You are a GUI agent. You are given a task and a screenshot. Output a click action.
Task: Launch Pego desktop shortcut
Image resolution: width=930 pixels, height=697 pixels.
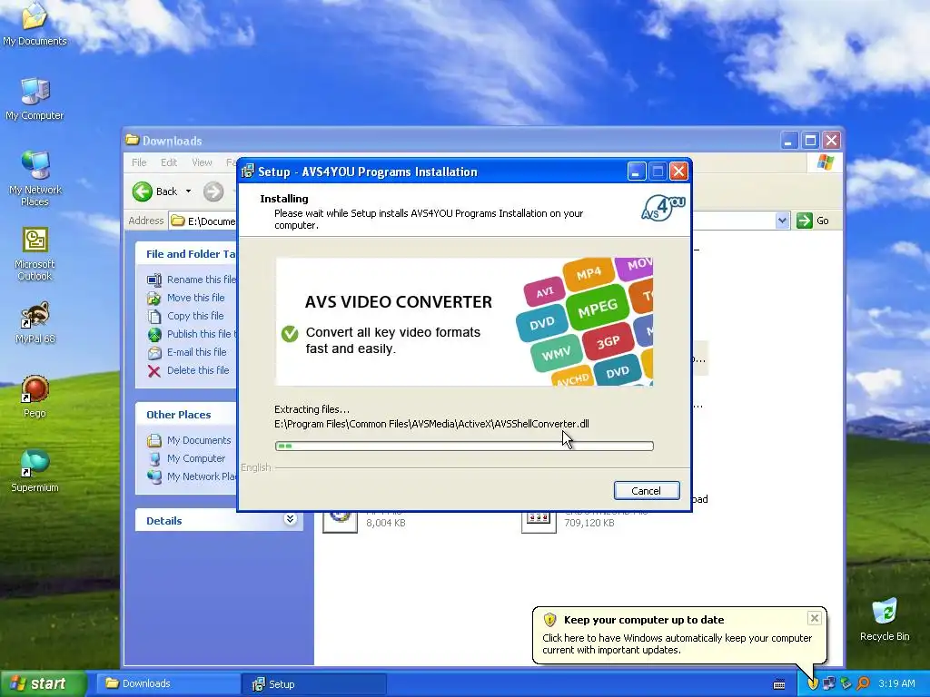point(35,398)
